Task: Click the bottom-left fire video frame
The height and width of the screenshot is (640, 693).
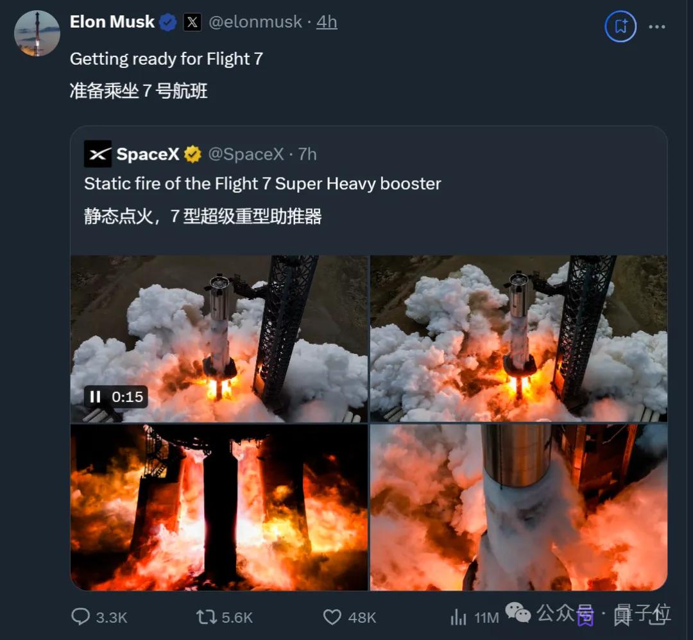Action: [x=218, y=507]
